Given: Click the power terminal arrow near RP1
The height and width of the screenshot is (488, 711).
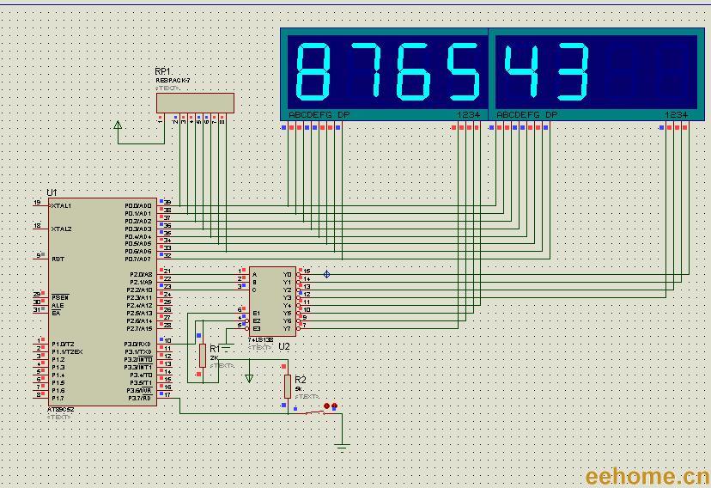Looking at the screenshot, I should coord(118,125).
